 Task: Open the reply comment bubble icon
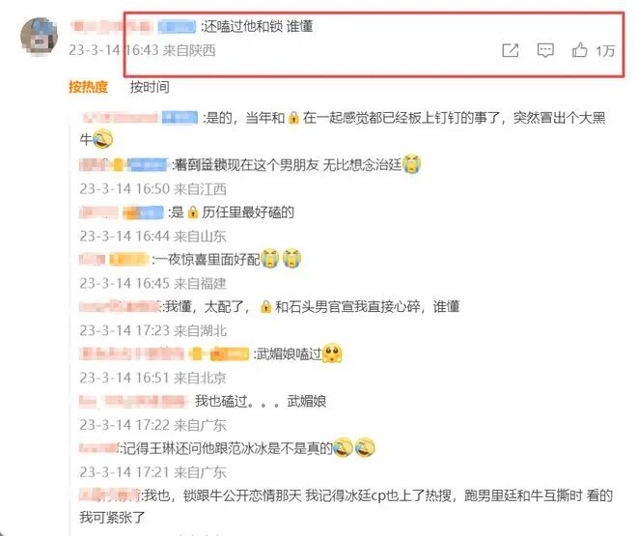545,50
